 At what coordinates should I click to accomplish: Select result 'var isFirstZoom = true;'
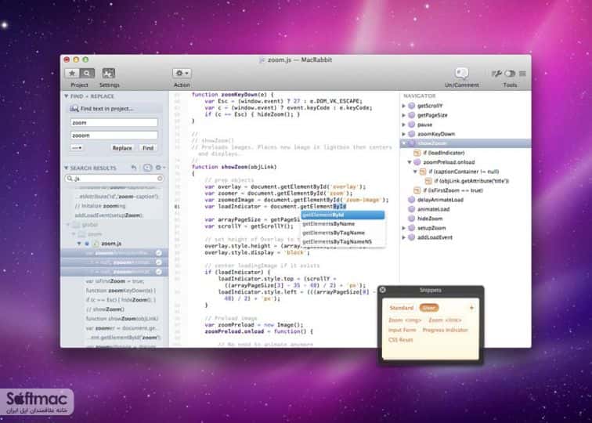tap(115, 281)
